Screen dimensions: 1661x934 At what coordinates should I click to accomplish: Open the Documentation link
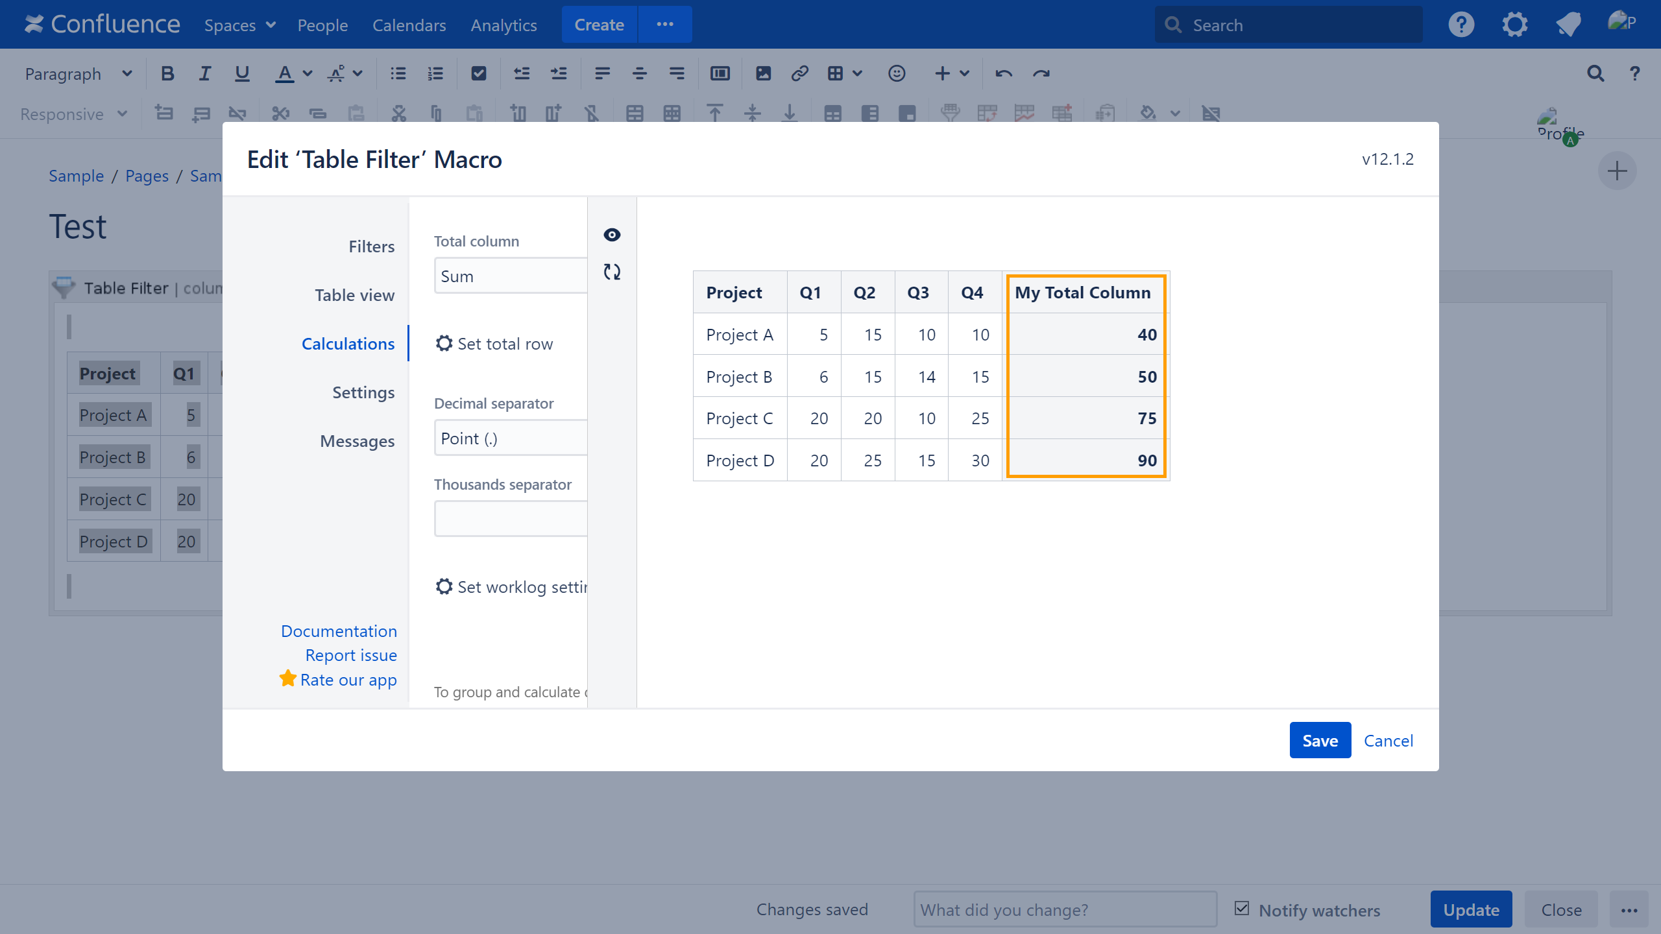(x=339, y=631)
